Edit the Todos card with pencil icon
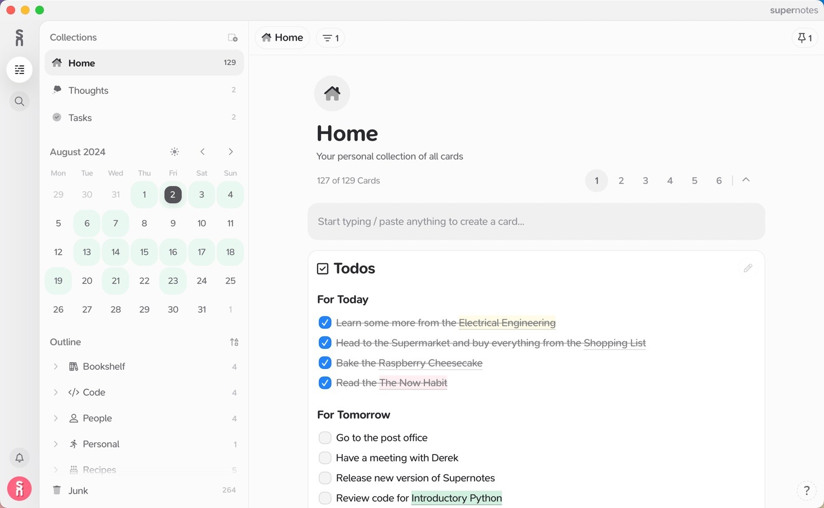The height and width of the screenshot is (508, 824). click(747, 268)
